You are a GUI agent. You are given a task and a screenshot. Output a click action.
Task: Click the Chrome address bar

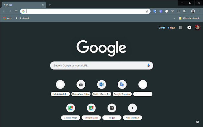(85, 11)
